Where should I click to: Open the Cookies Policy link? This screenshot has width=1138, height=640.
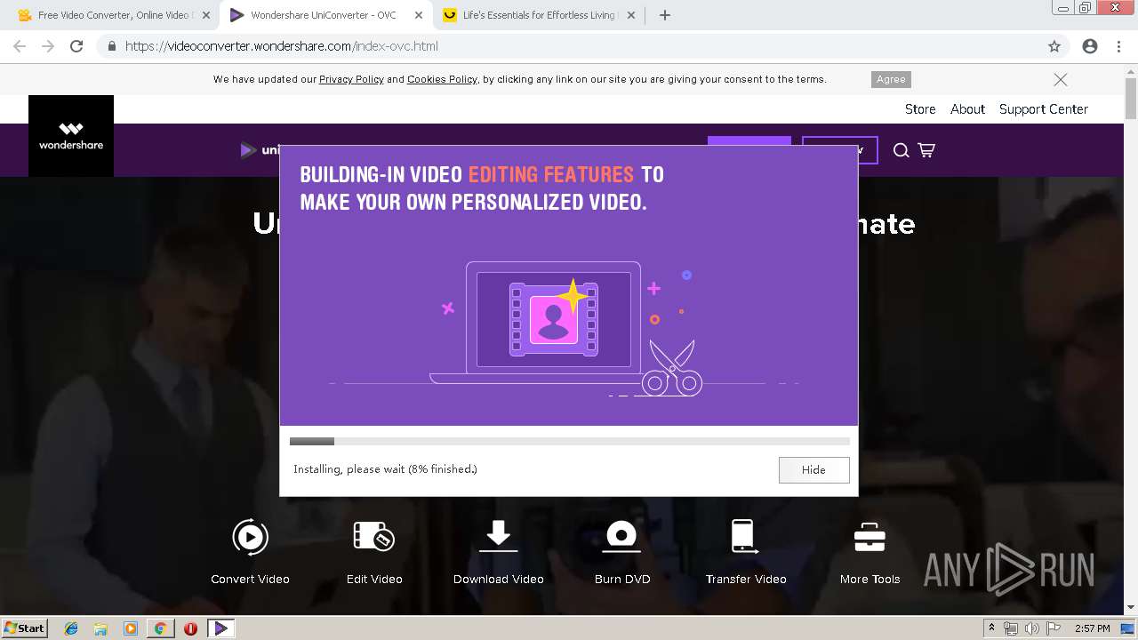pos(442,79)
